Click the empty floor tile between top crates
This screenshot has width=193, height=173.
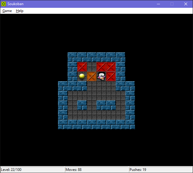point(92,67)
